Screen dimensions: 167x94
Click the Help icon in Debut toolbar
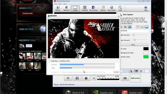tap(146, 8)
